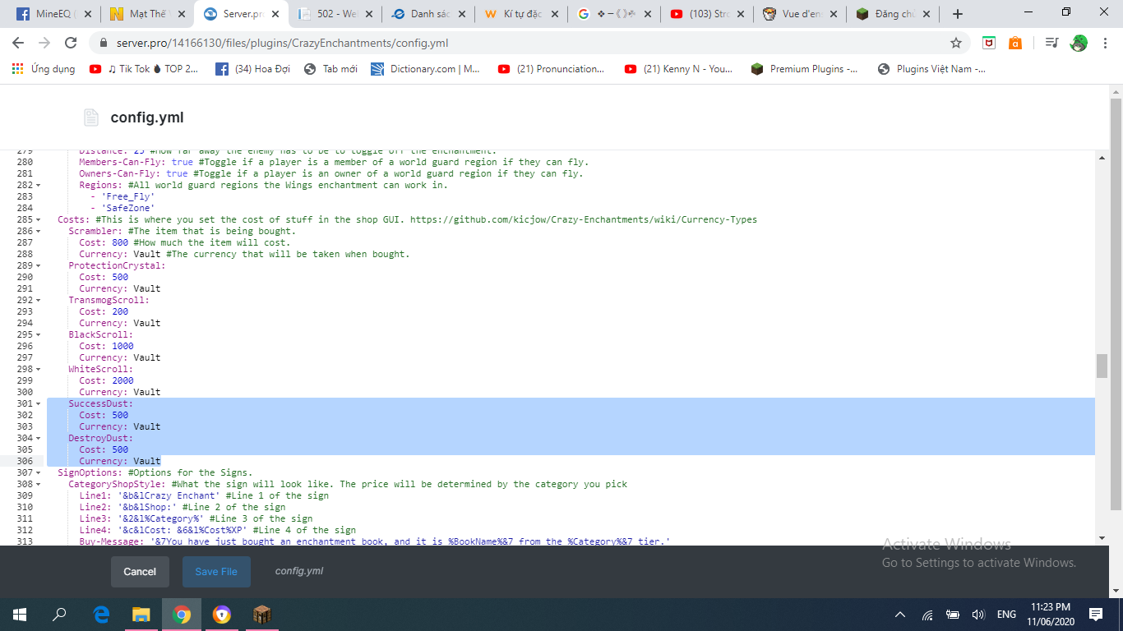
Task: Open the Chrome three-dot menu
Action: [x=1106, y=44]
